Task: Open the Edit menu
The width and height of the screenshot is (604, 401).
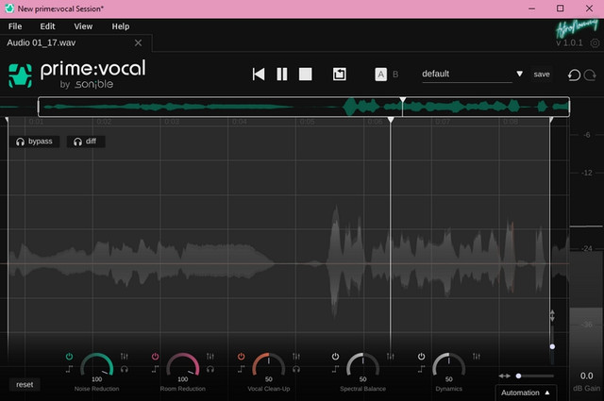Action: coord(47,26)
